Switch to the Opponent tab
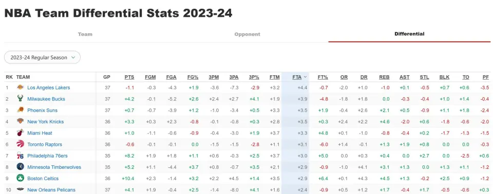This screenshot has height=194, width=493. tap(248, 34)
